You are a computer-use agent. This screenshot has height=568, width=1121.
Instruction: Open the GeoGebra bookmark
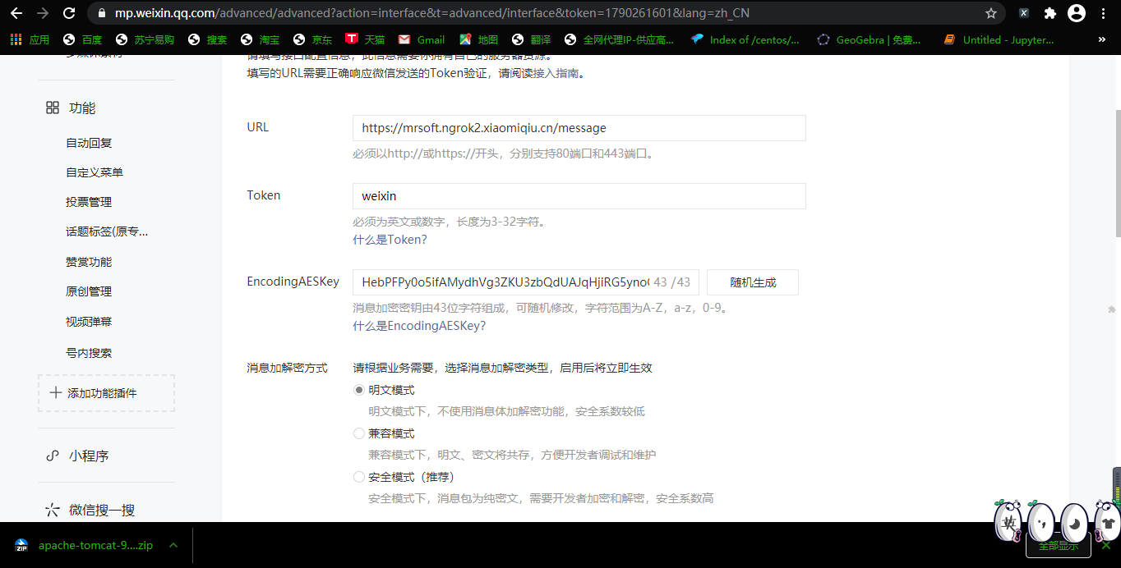coord(870,39)
